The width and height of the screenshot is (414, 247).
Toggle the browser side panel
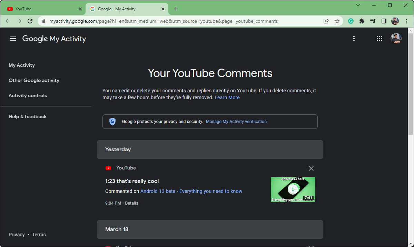pos(384,21)
